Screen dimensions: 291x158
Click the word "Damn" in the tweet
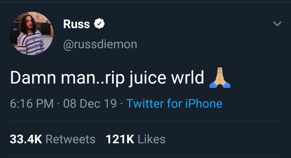[x=33, y=78]
